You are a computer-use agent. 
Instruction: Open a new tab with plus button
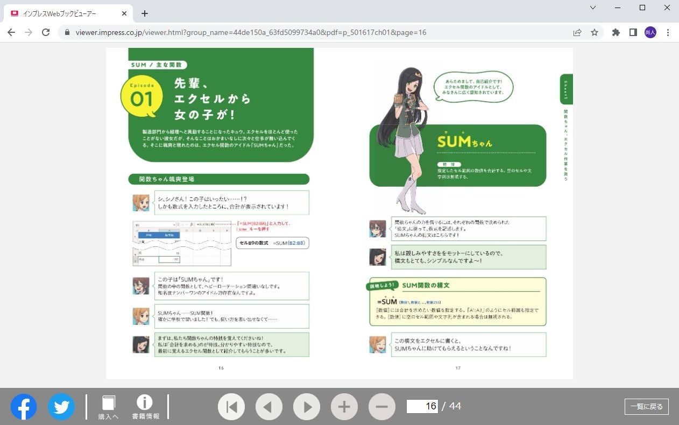click(x=144, y=13)
